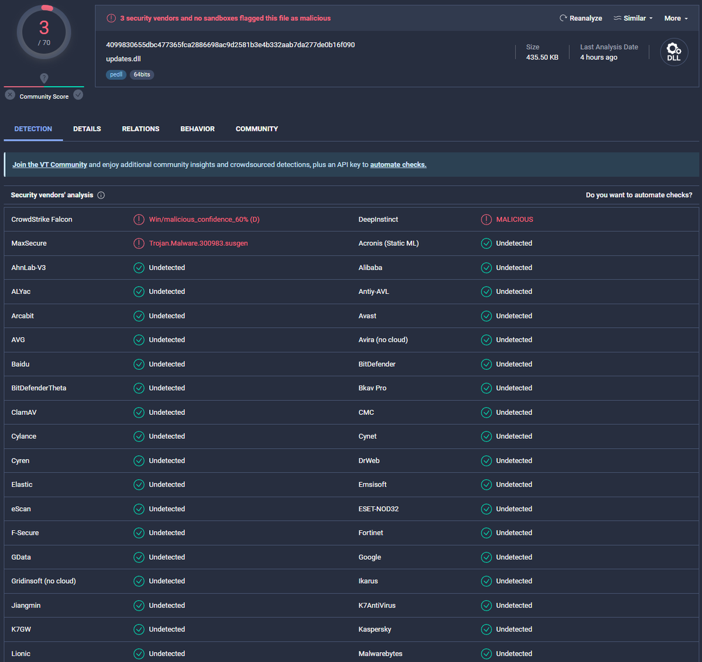Click DeepInstinct's red alert icon

coord(486,220)
